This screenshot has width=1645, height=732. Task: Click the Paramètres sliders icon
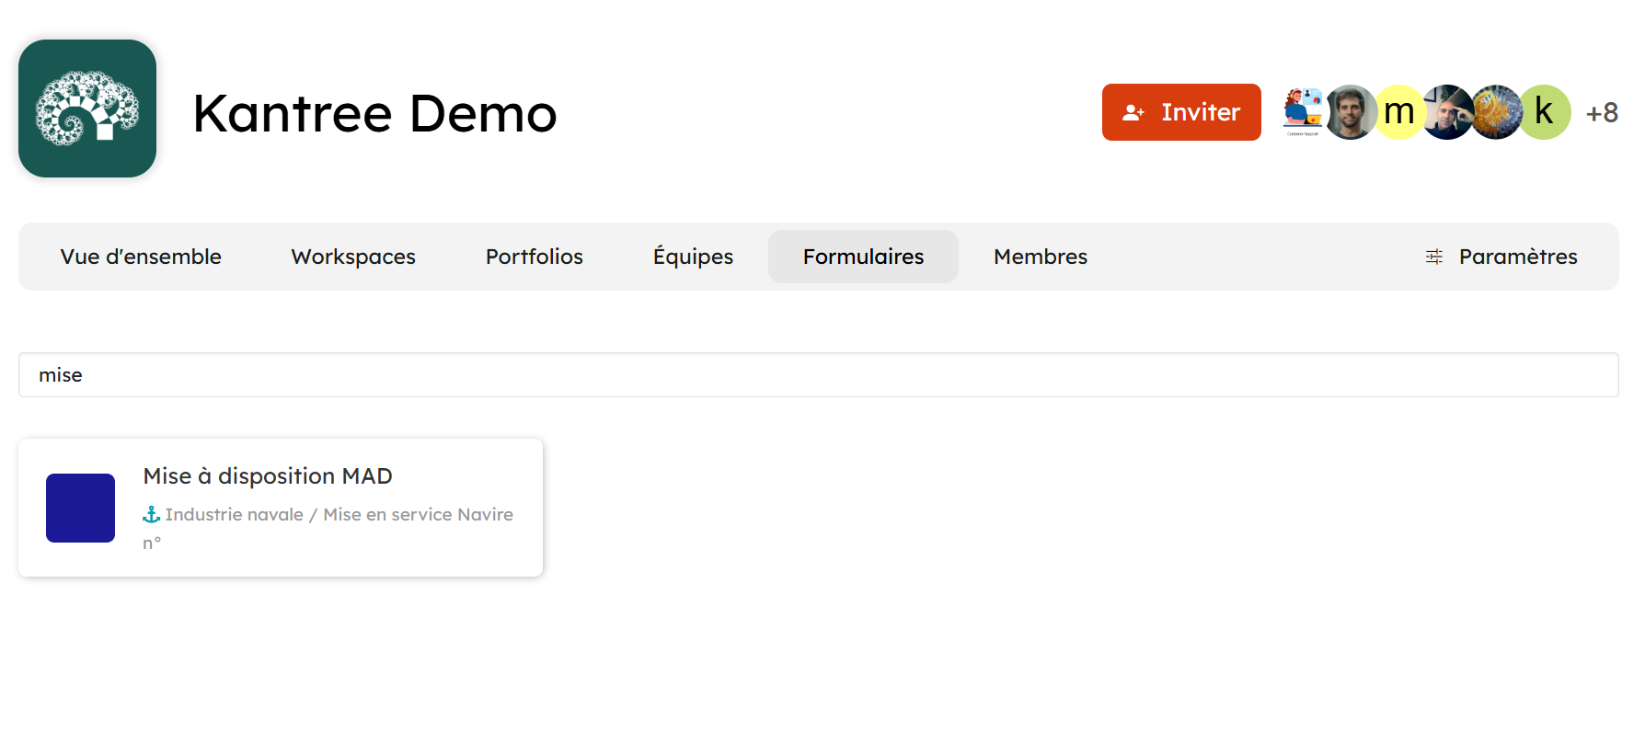click(x=1433, y=257)
